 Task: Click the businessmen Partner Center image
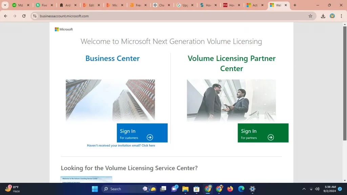[x=231, y=100]
